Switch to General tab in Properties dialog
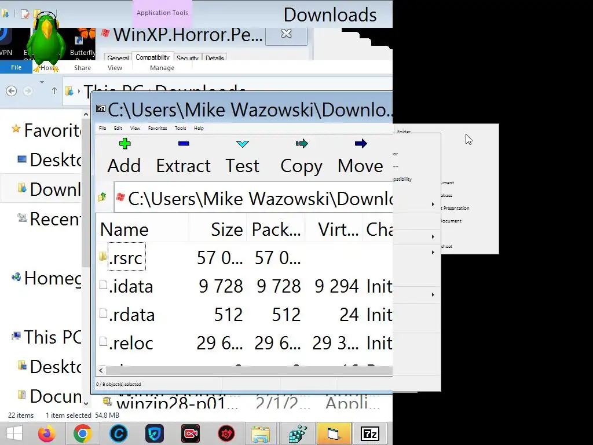This screenshot has width=593, height=445. coord(118,57)
